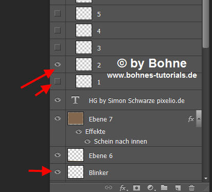Hide layer 2 with its eye icon

point(58,64)
